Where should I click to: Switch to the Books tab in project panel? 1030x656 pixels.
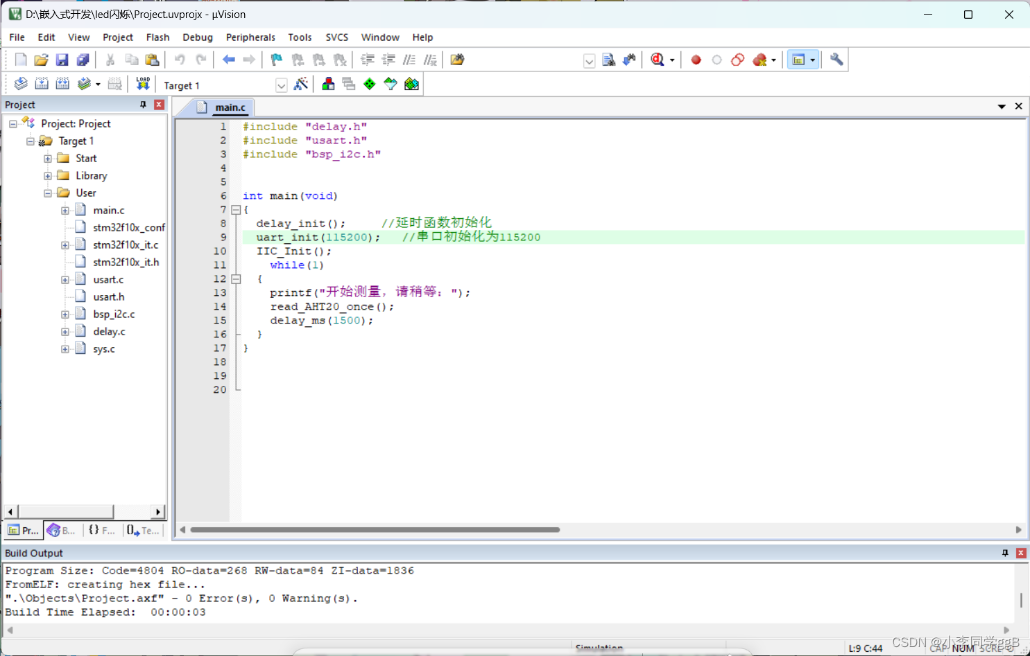click(x=61, y=530)
